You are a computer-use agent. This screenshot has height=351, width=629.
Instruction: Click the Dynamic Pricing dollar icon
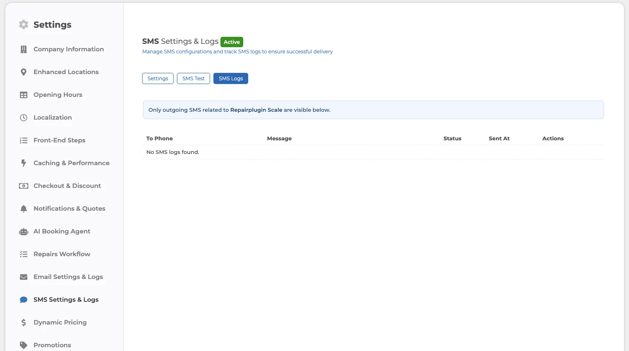(x=24, y=322)
